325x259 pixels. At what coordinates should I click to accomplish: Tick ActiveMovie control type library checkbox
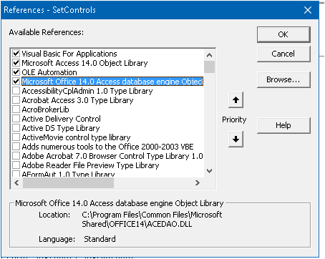point(16,137)
